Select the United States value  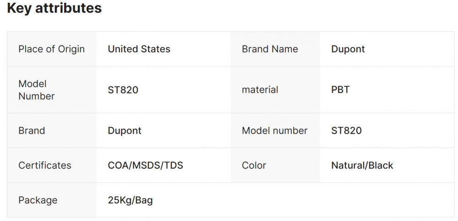139,49
